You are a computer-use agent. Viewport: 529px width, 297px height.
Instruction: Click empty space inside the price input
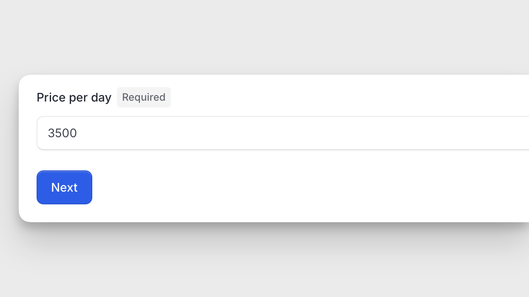298,133
